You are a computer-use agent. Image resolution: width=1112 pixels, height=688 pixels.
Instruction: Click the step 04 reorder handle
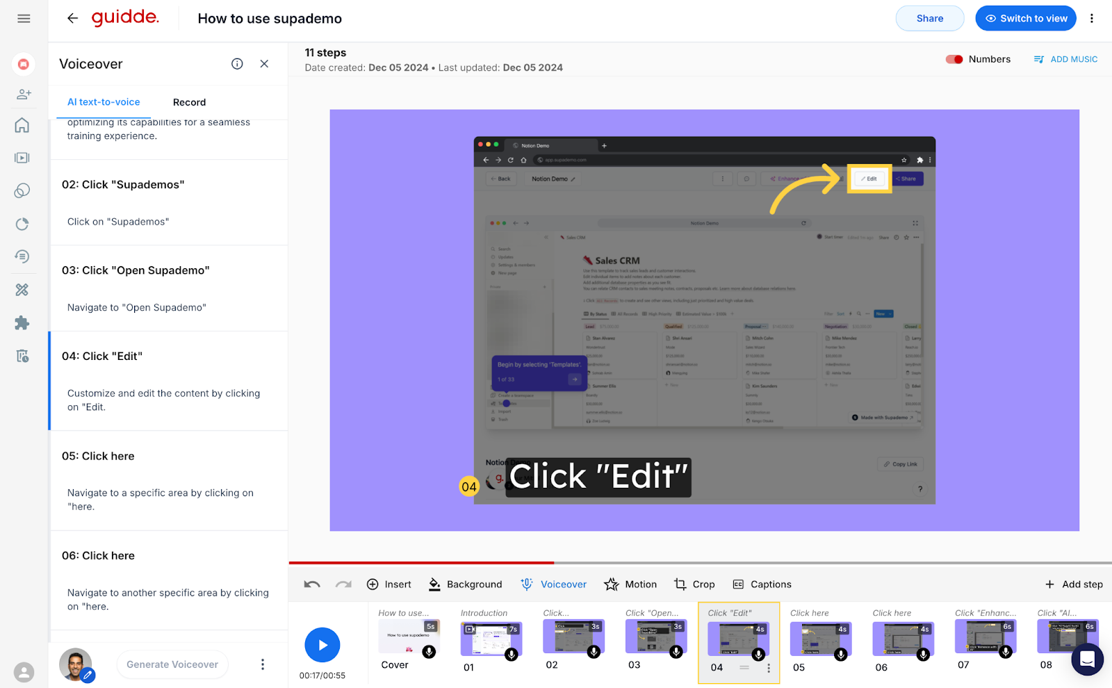point(744,668)
